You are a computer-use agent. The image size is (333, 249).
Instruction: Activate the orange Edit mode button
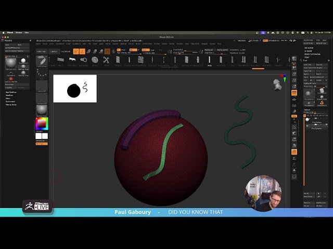(x=75, y=51)
